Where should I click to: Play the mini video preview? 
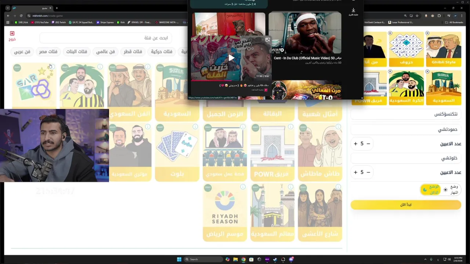click(x=231, y=58)
